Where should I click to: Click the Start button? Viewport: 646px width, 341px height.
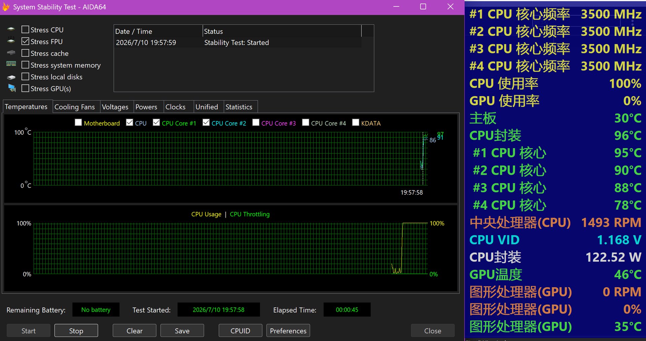(x=29, y=331)
